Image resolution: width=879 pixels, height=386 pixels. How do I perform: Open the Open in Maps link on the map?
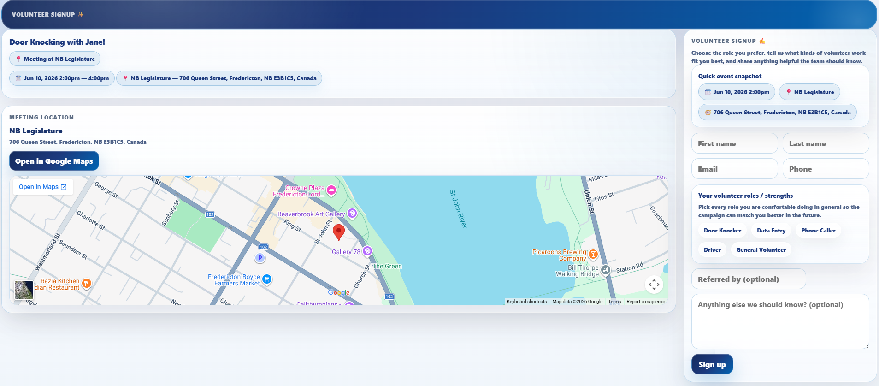coord(43,187)
